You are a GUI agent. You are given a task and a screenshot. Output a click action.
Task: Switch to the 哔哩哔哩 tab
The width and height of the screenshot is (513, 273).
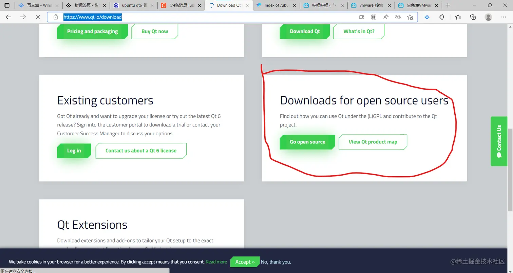coord(323,5)
